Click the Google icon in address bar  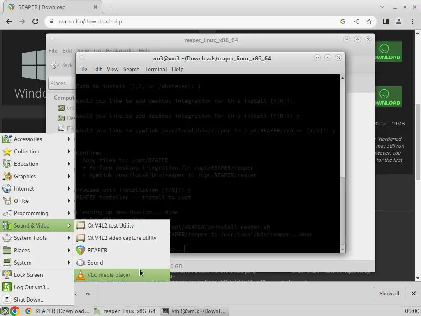342,21
